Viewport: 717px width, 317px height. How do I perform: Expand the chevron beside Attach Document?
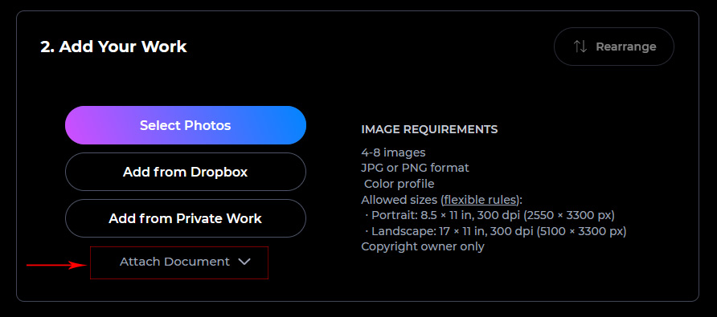pos(244,262)
